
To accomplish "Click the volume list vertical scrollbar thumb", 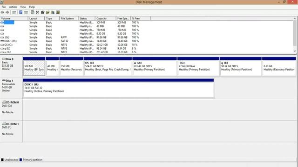I will click(x=295, y=33).
